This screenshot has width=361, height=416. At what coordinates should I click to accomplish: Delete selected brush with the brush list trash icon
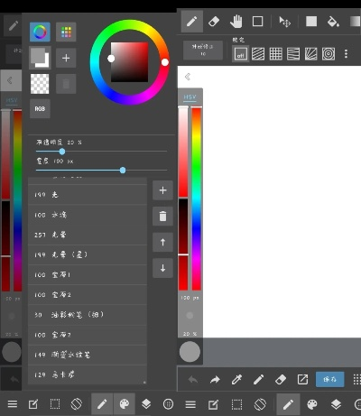162,217
